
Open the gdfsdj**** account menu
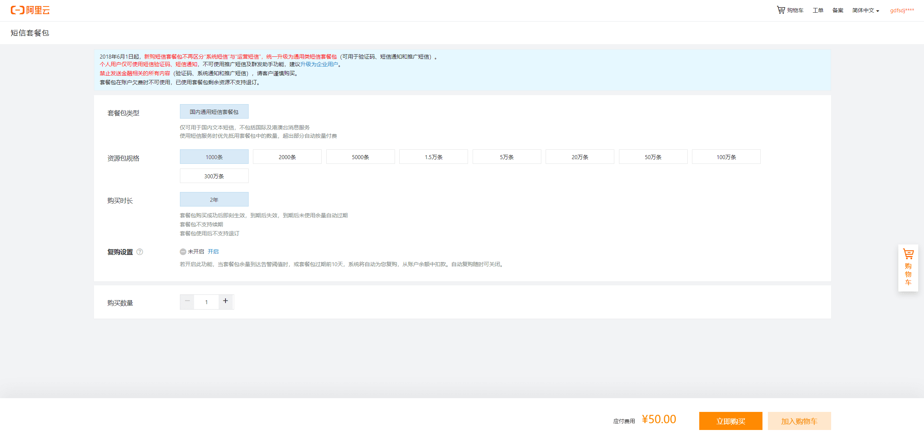902,10
